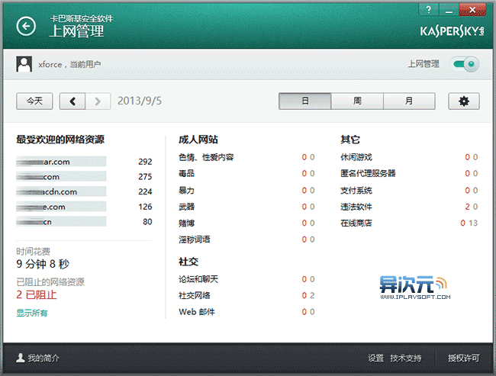Image resolution: width=496 pixels, height=376 pixels.
Task: Click the 社交网络 category row
Action: tap(195, 295)
